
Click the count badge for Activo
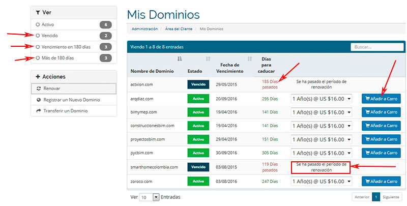coord(106,24)
